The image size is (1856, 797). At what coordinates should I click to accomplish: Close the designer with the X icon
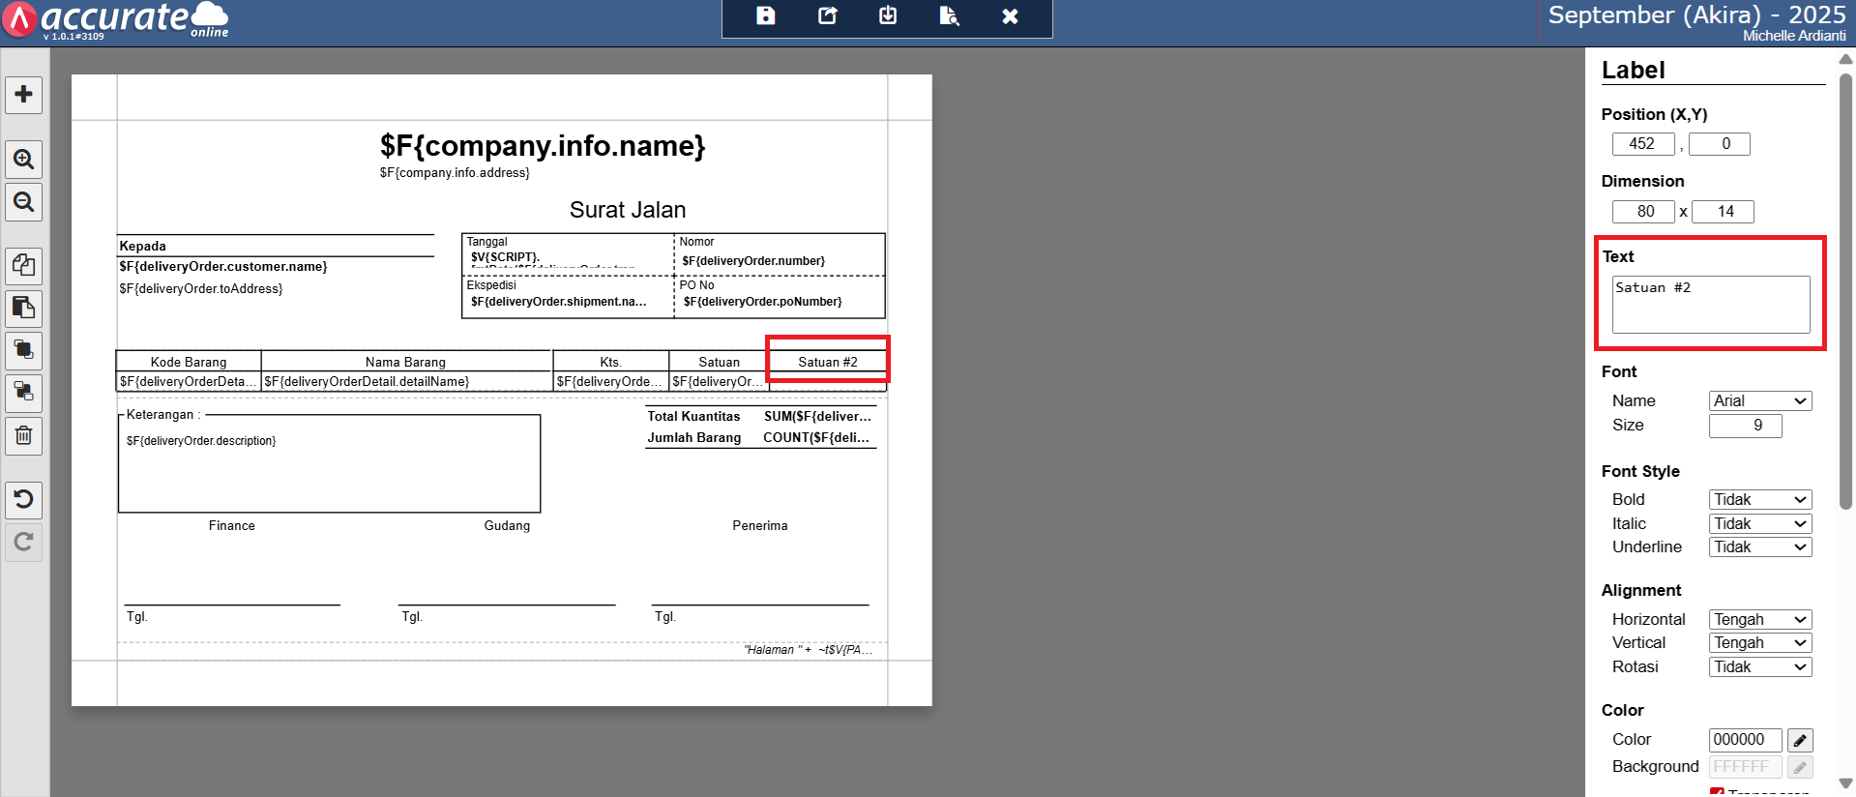pos(1010,16)
